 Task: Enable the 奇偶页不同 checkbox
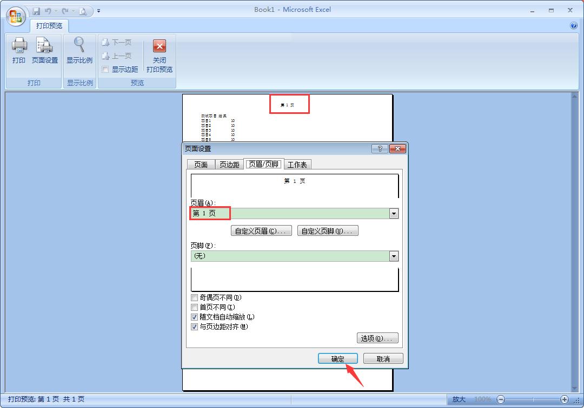(194, 298)
